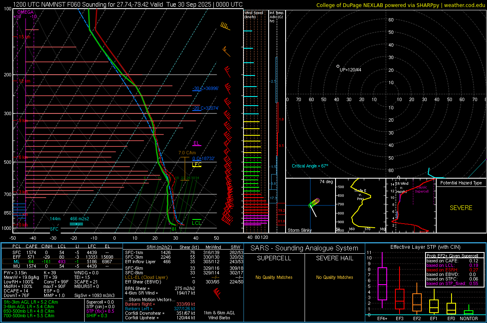487x323 pixels.
Task: Click the OMEGA label on the Skew-T
Action: 26,12
